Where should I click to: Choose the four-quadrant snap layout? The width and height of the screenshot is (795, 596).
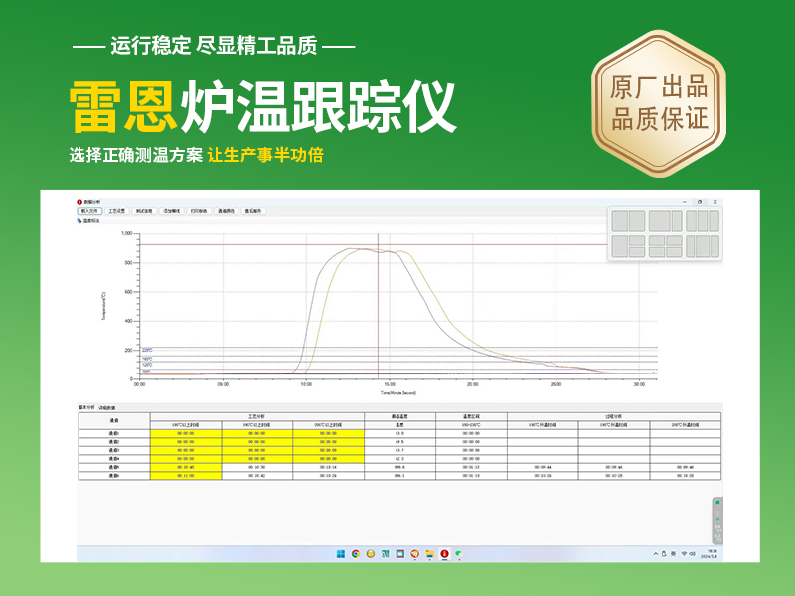point(666,246)
